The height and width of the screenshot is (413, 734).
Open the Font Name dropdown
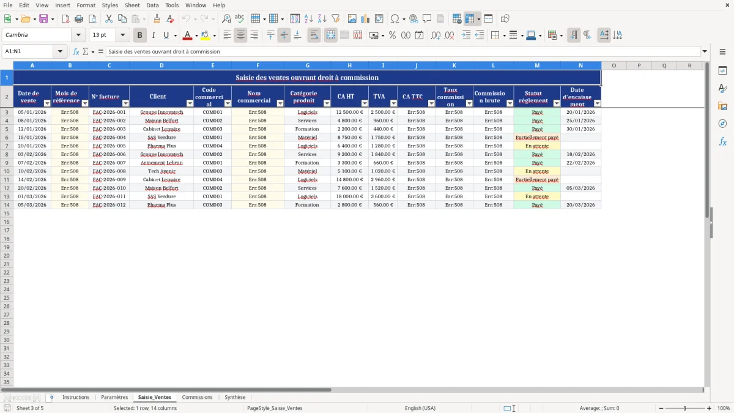pyautogui.click(x=78, y=35)
